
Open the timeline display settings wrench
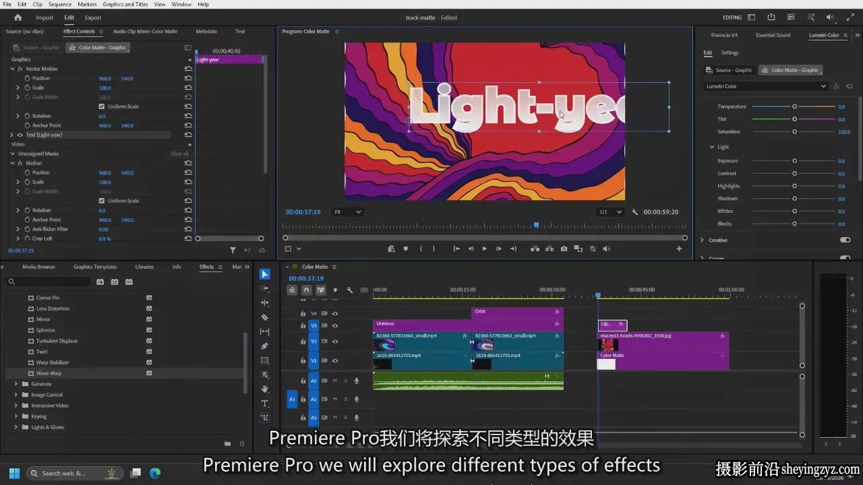tap(349, 290)
